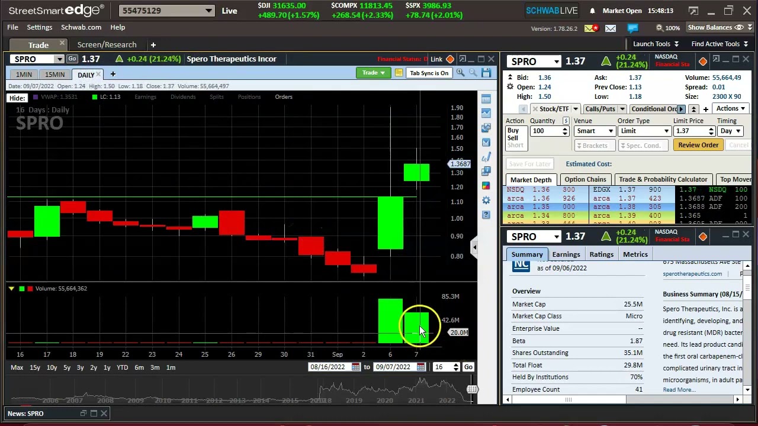Click the orange link diamond in summary panel
The height and width of the screenshot is (426, 758).
click(x=703, y=237)
